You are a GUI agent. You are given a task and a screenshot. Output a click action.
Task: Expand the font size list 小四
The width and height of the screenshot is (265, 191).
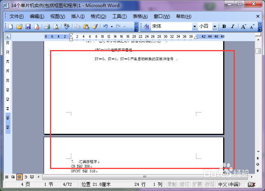click(x=215, y=27)
